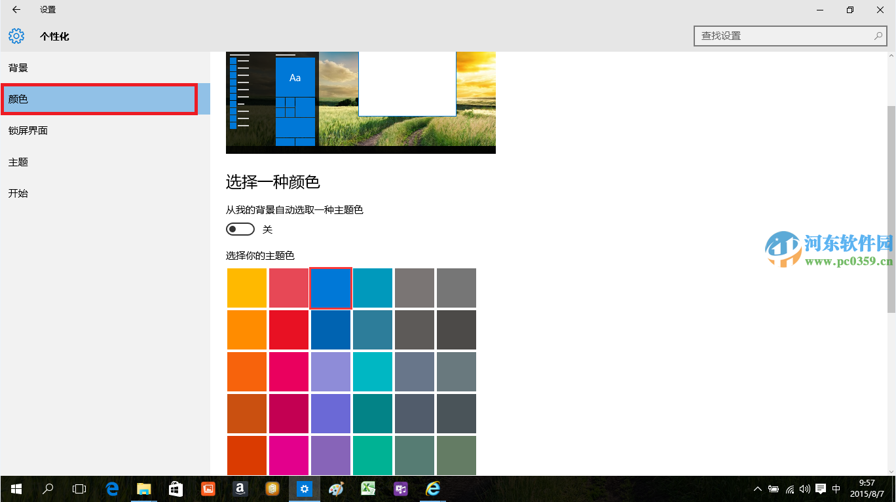Open the Windows Store from the taskbar

pos(176,488)
